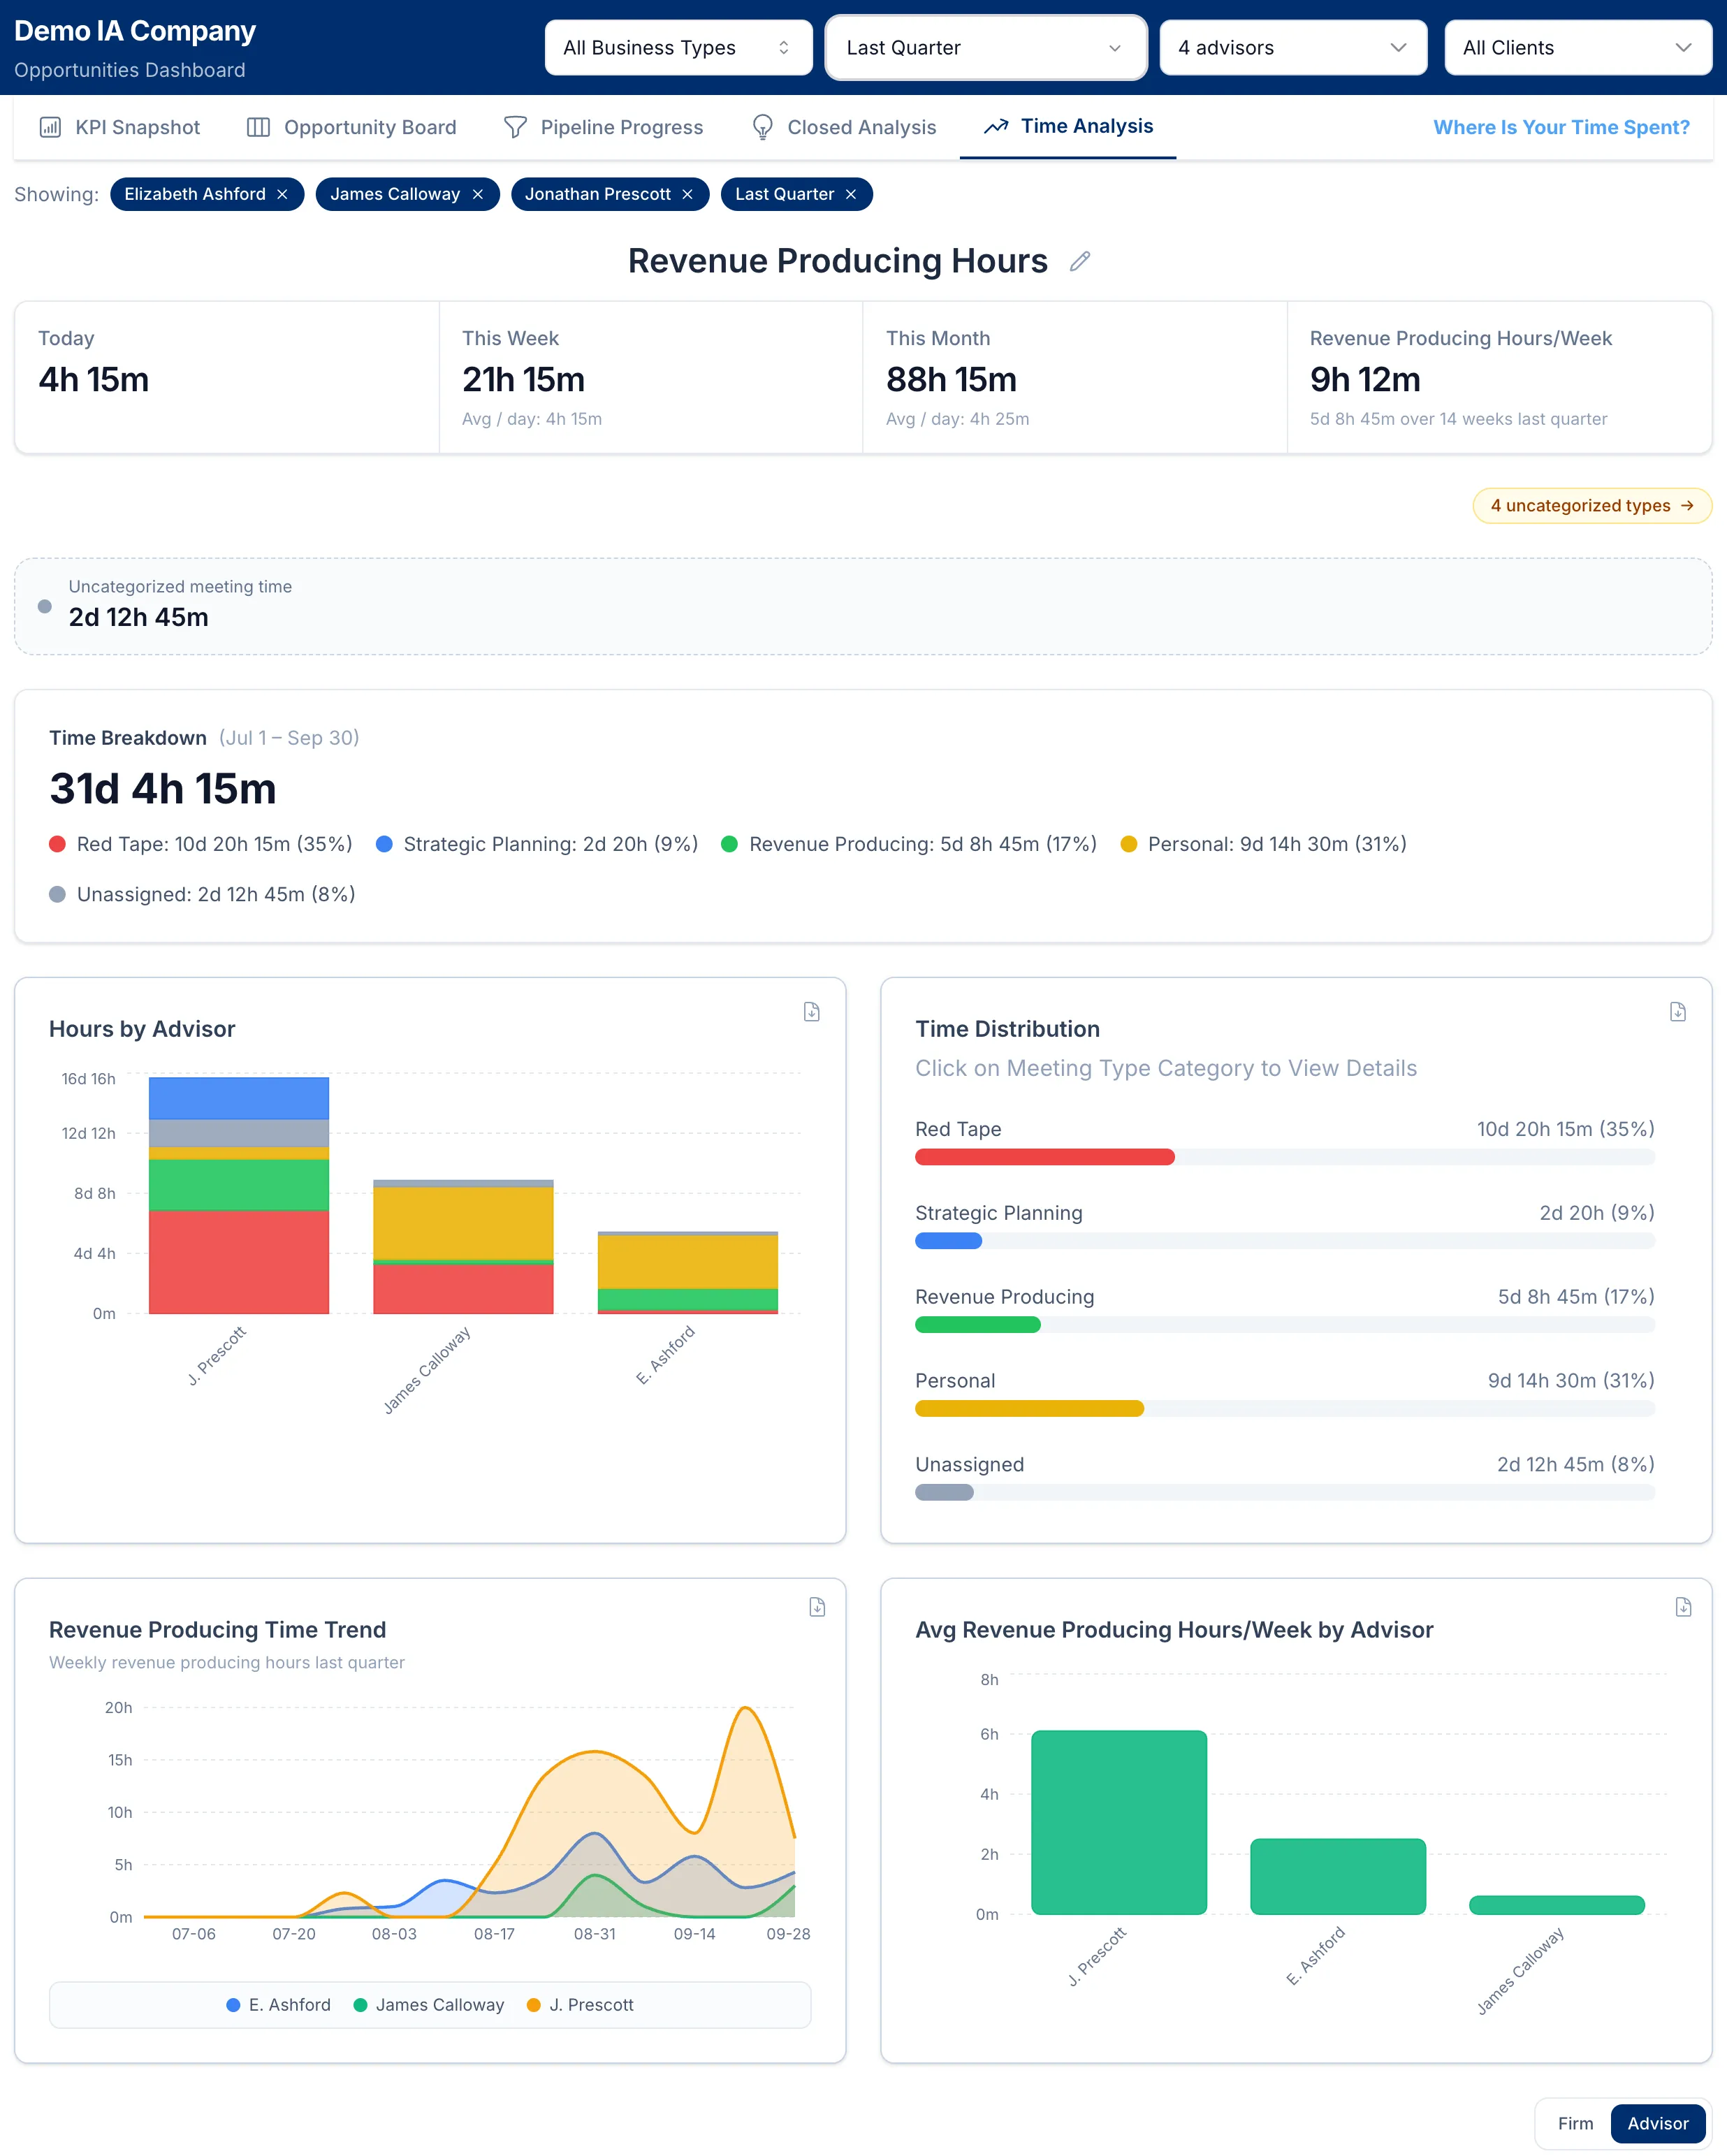Open the Pipeline Progress tab
Viewport: 1727px width, 2156px height.
[603, 127]
